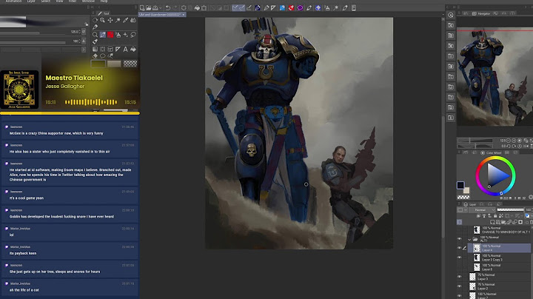Click the Navigator preview thumbnail
533x299 pixels.
click(x=495, y=76)
